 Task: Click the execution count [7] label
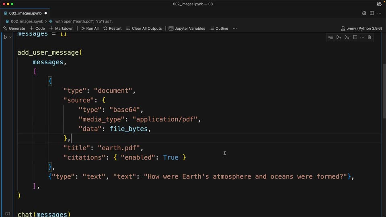[x=8, y=214]
